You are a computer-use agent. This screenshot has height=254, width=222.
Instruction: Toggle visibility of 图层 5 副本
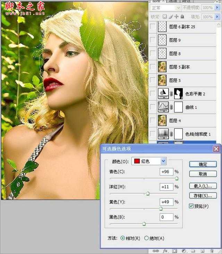click(x=153, y=67)
